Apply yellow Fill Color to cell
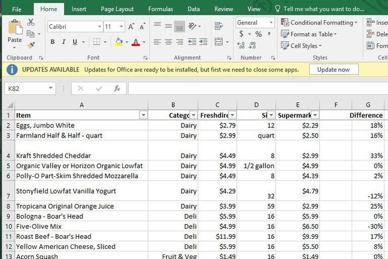The width and height of the screenshot is (388, 259). coord(119,42)
